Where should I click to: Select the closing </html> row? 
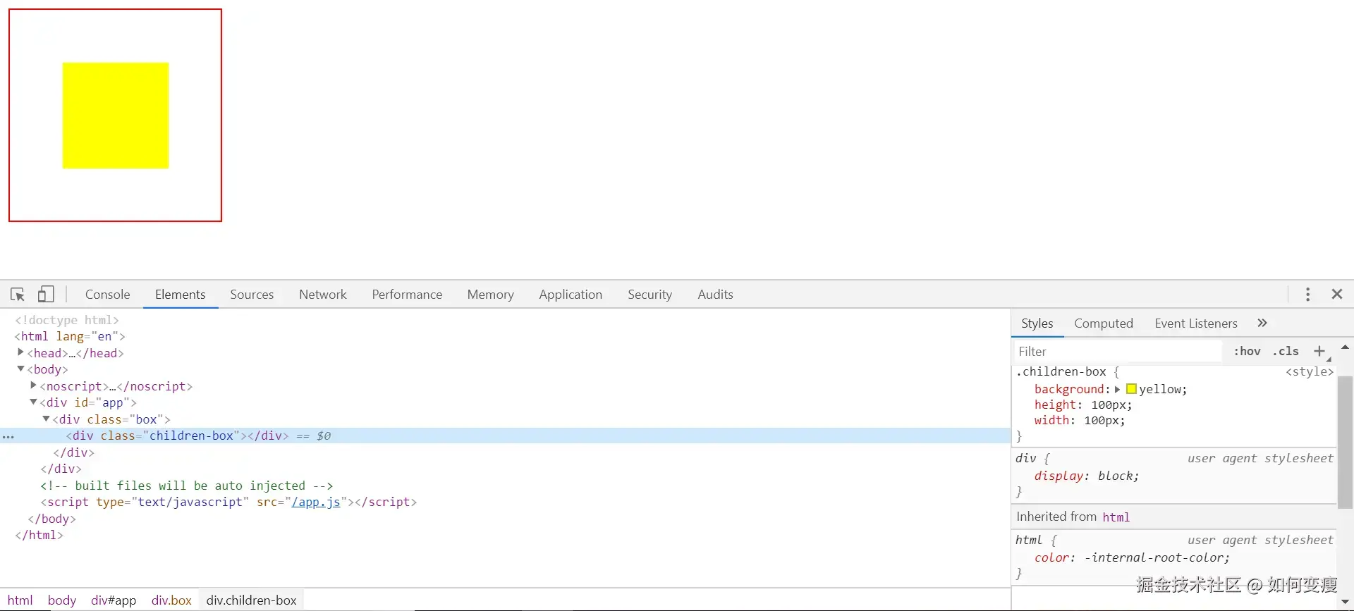pyautogui.click(x=505, y=535)
